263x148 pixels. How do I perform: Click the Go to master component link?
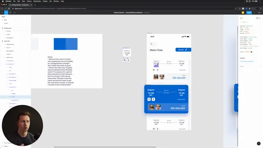tap(247, 61)
